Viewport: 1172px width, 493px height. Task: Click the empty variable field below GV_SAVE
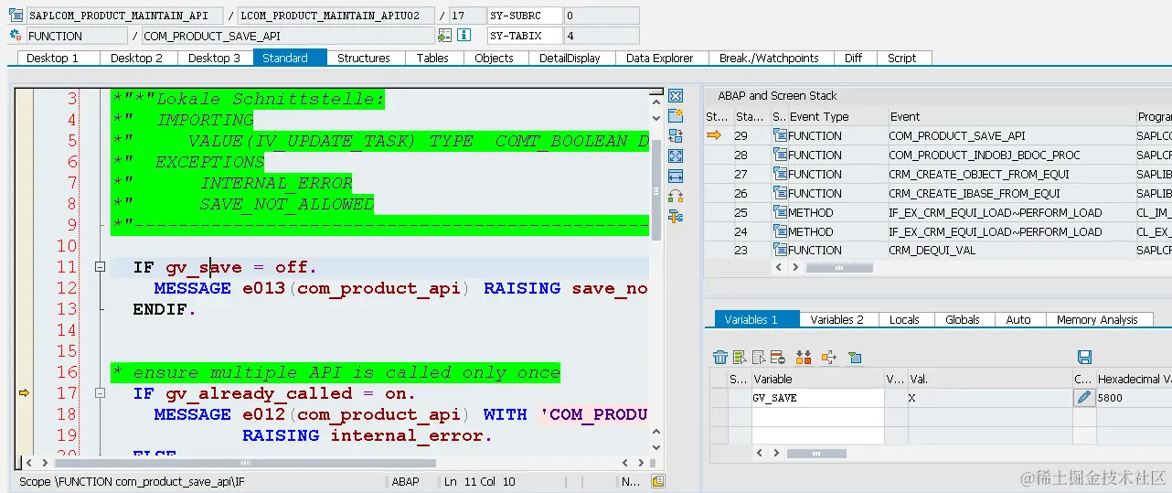coord(817,416)
